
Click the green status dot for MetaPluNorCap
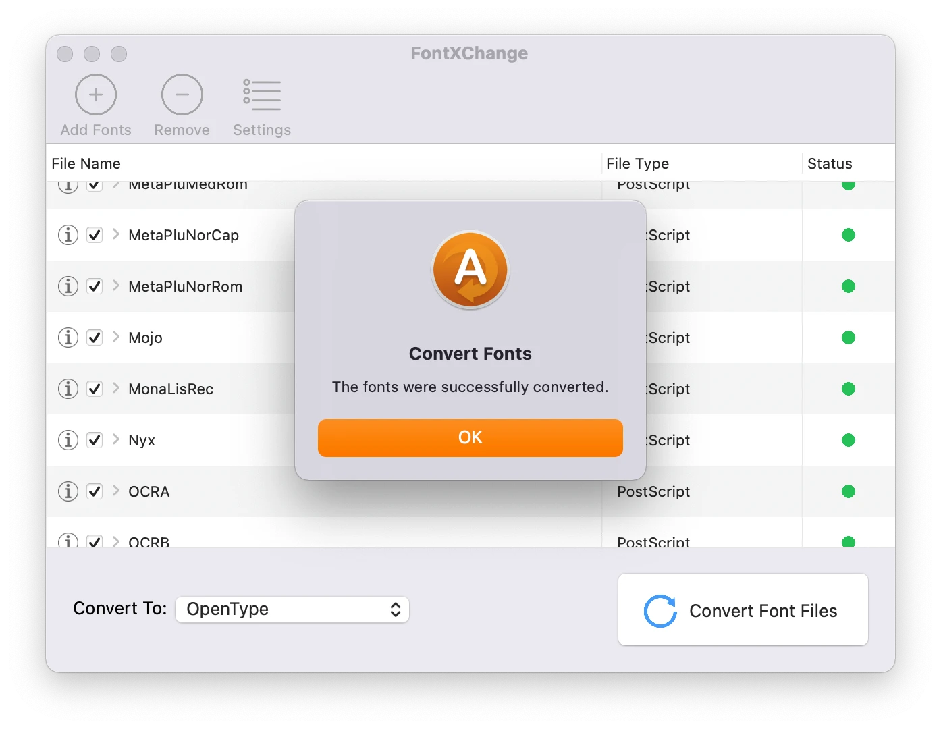tap(849, 235)
